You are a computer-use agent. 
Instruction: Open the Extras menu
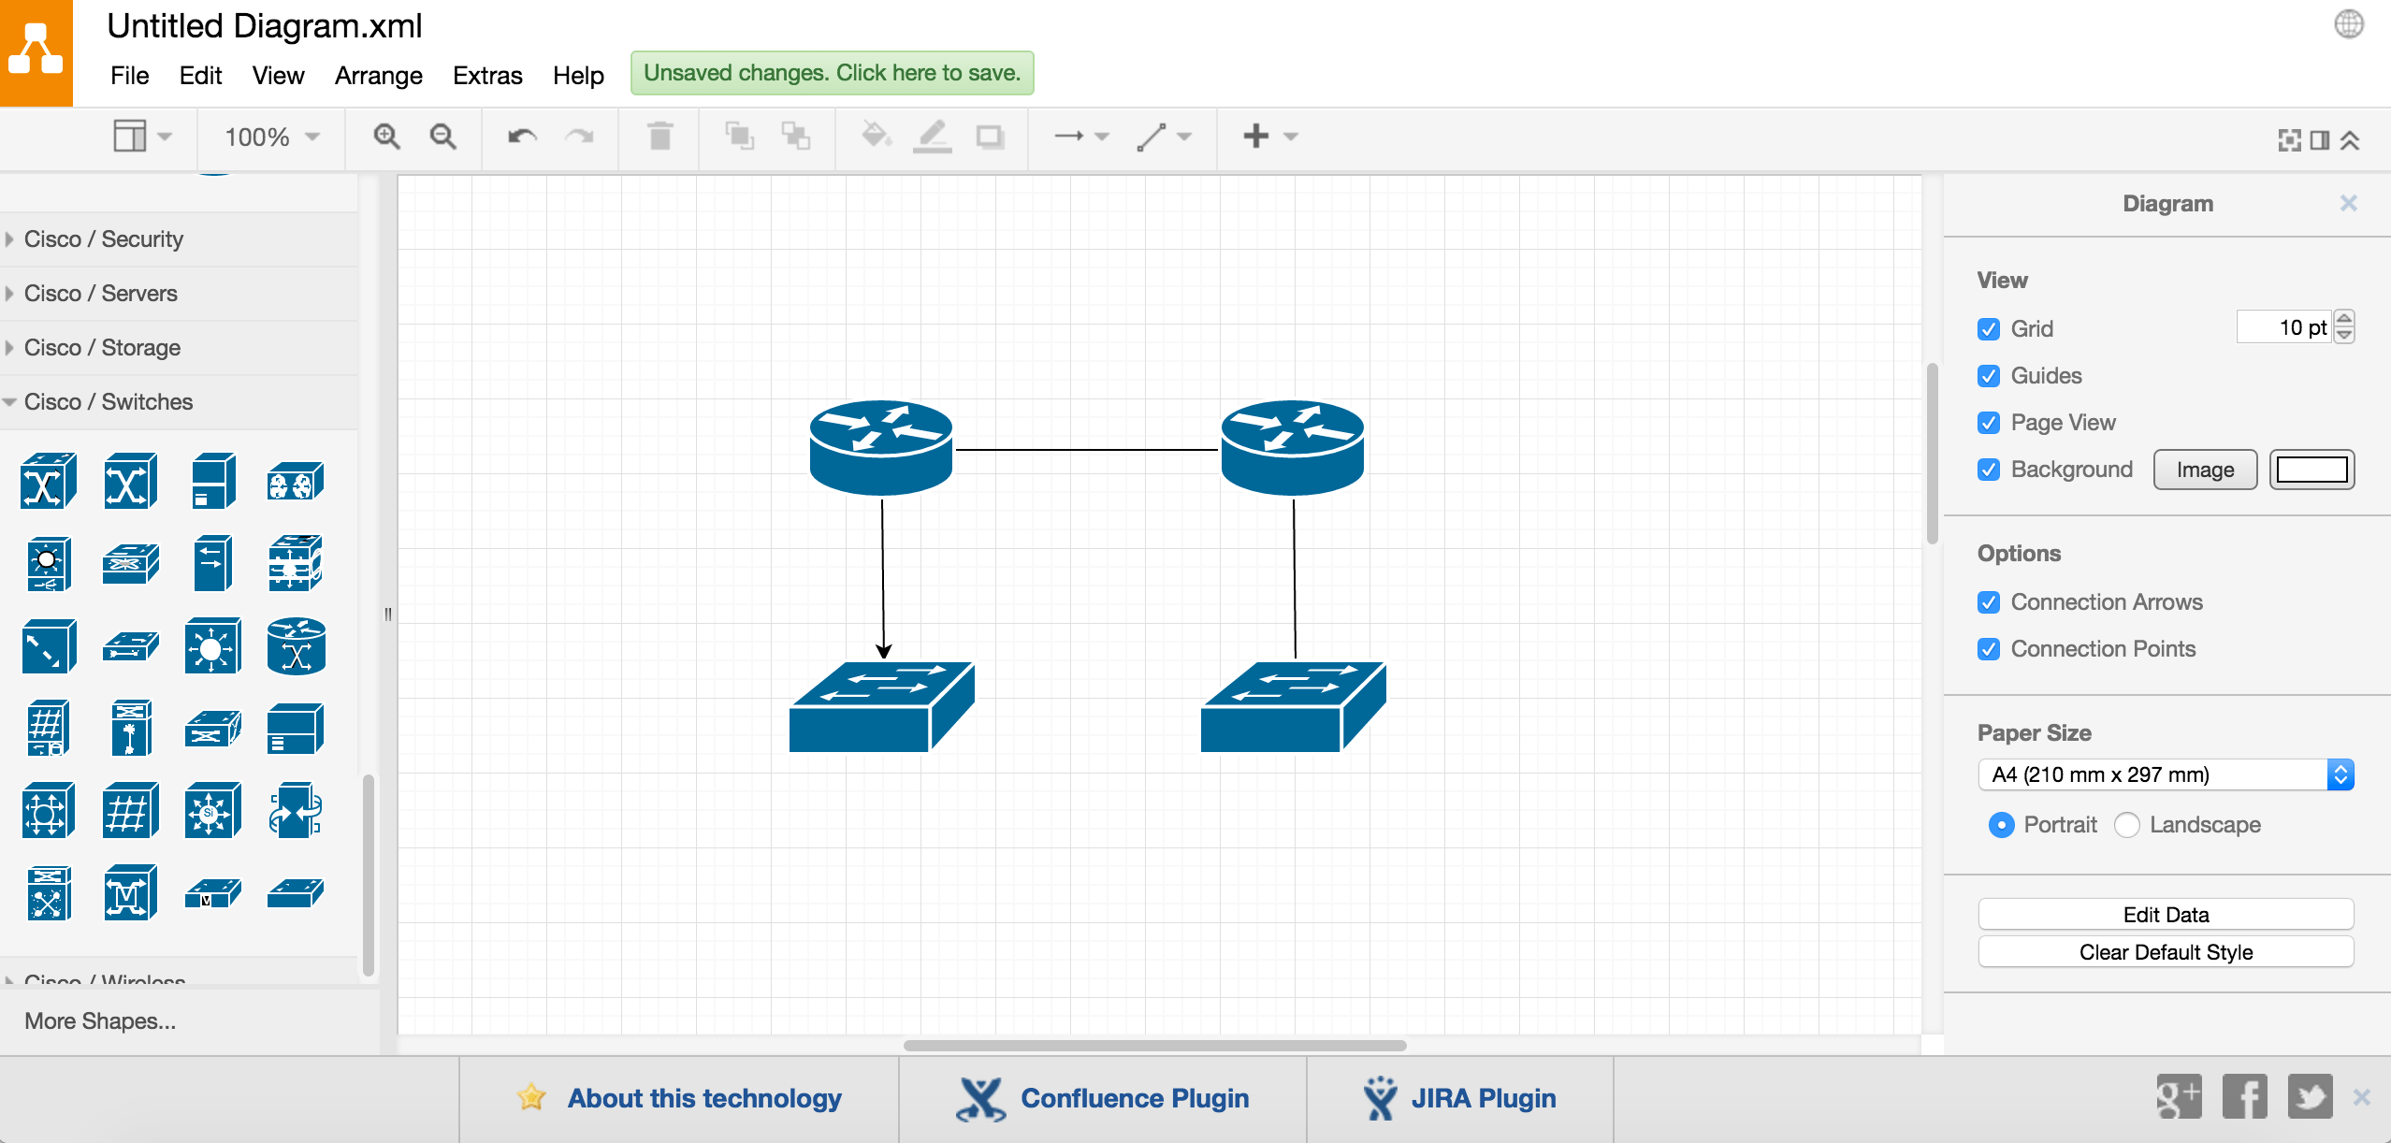486,75
